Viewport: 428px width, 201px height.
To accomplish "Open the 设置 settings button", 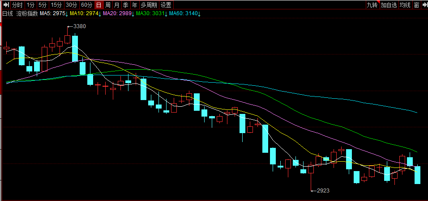I will 166,4.
